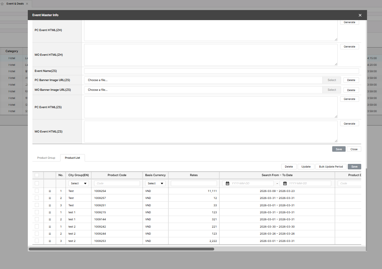Screen dimensions: 382x269
Task: Open the To Date calendar icon
Action: (x=285, y=183)
